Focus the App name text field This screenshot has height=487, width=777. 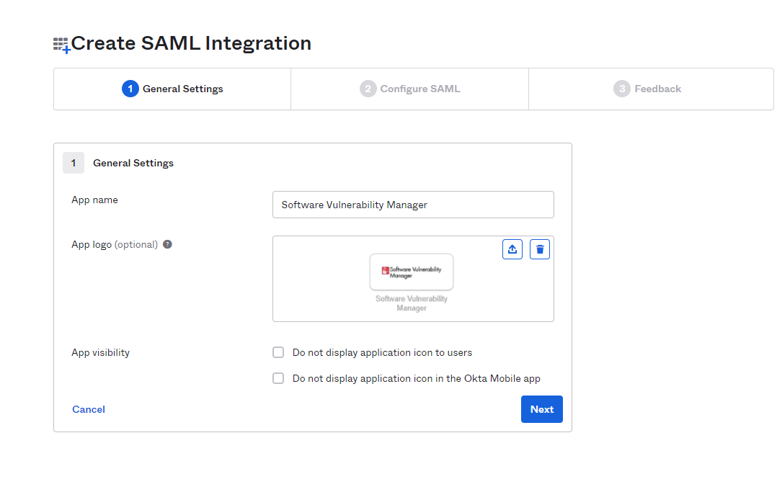click(413, 205)
